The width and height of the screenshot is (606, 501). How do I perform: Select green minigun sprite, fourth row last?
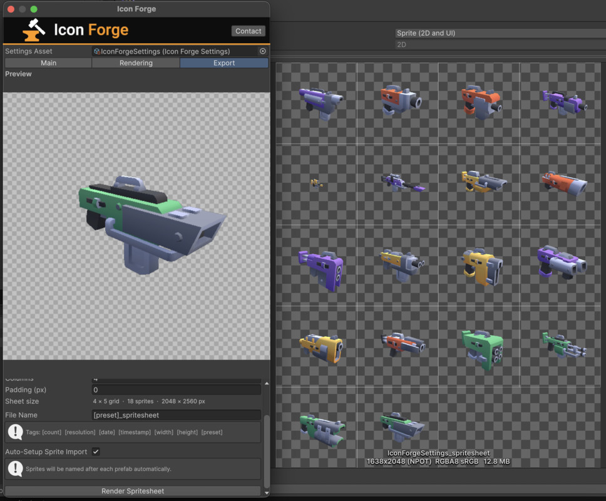[564, 345]
